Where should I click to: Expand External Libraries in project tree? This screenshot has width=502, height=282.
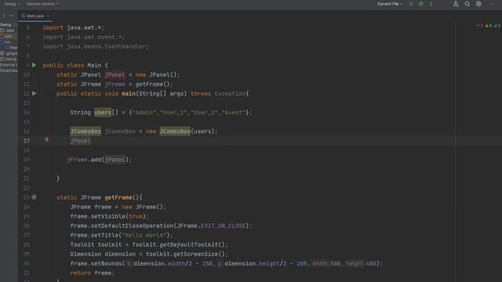click(9, 65)
